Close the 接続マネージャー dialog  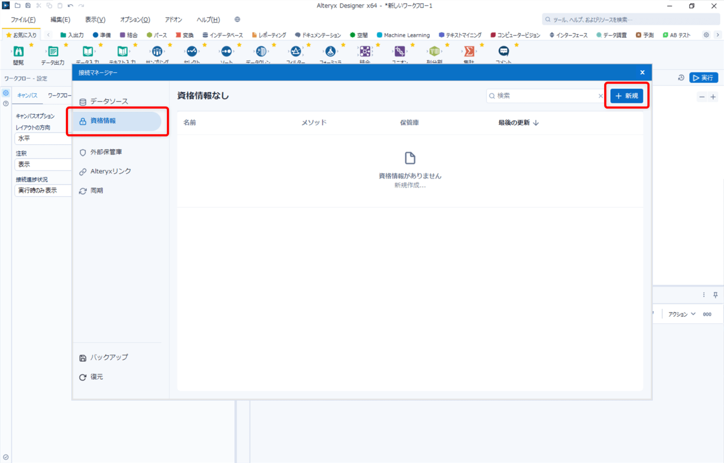642,72
